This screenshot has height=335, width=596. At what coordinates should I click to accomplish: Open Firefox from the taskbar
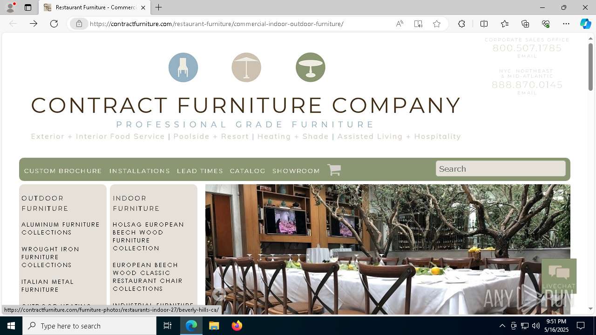pyautogui.click(x=237, y=326)
